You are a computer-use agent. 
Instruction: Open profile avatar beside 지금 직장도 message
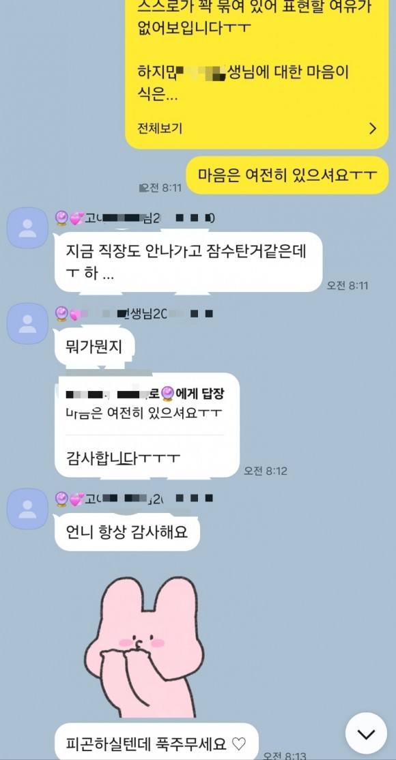click(28, 228)
